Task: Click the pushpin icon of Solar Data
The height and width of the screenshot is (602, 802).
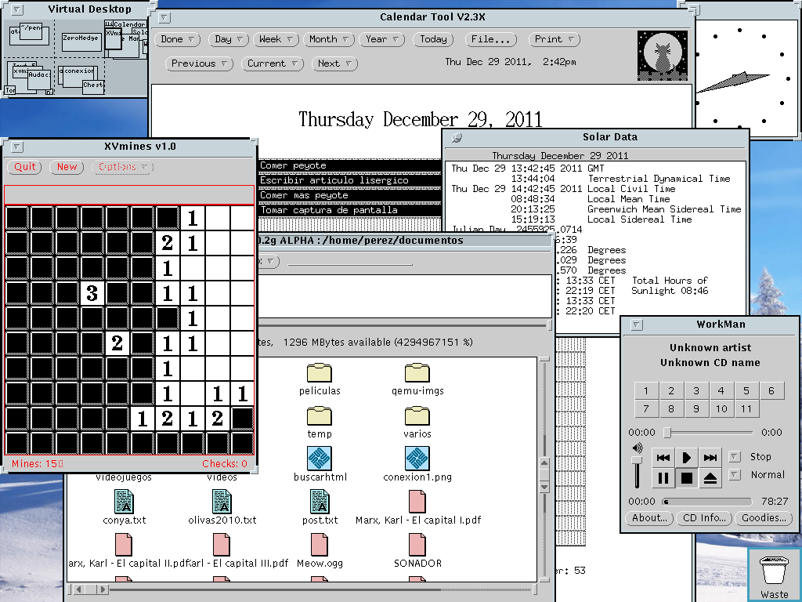Action: pos(457,137)
